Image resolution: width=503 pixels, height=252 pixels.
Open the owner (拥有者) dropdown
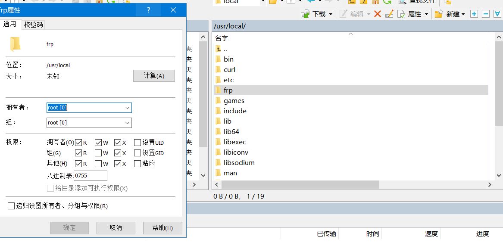click(127, 108)
